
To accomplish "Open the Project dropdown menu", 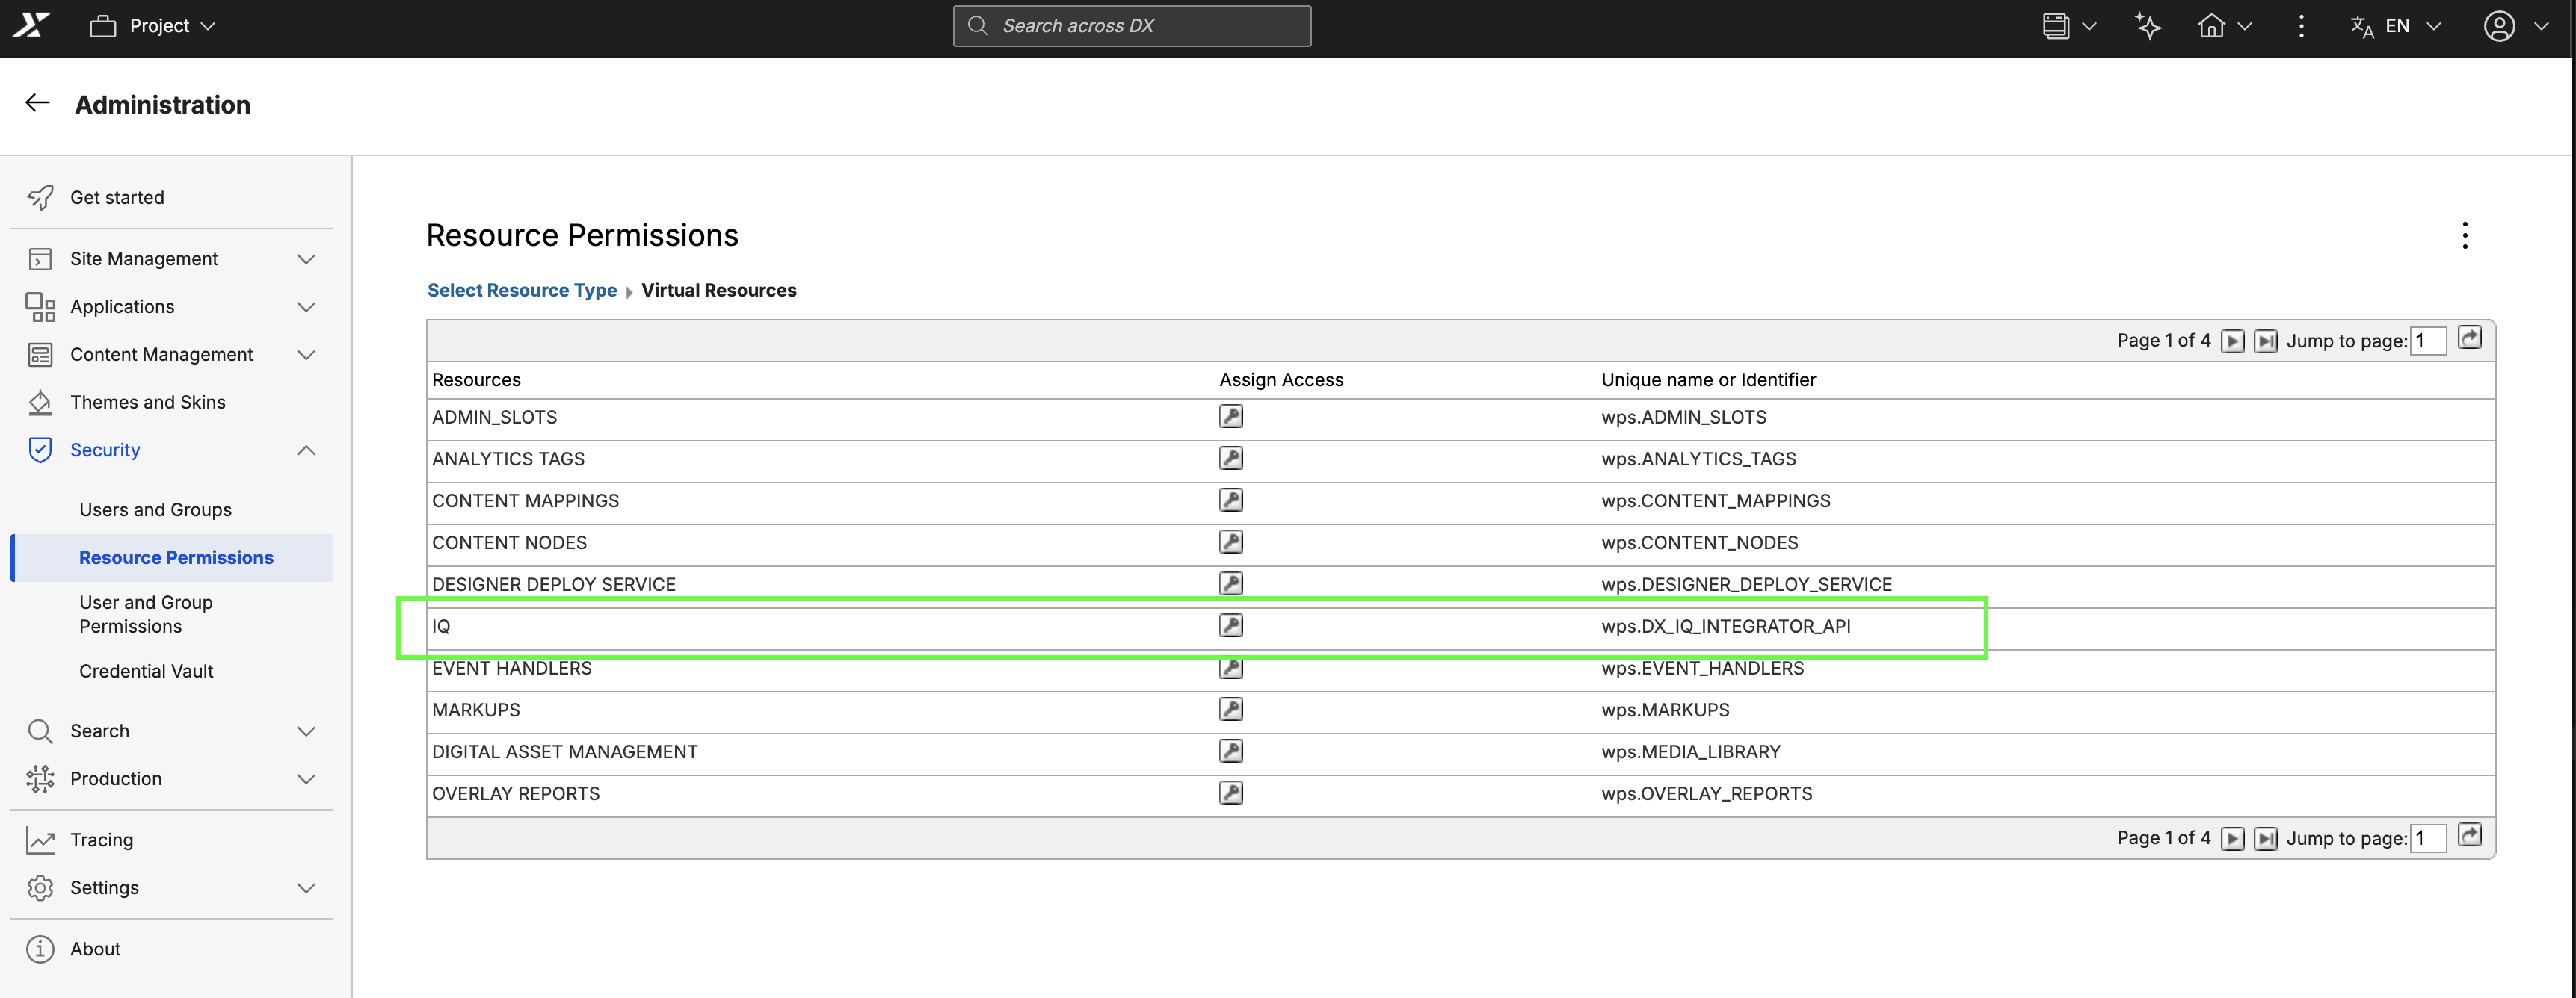I will 152,26.
